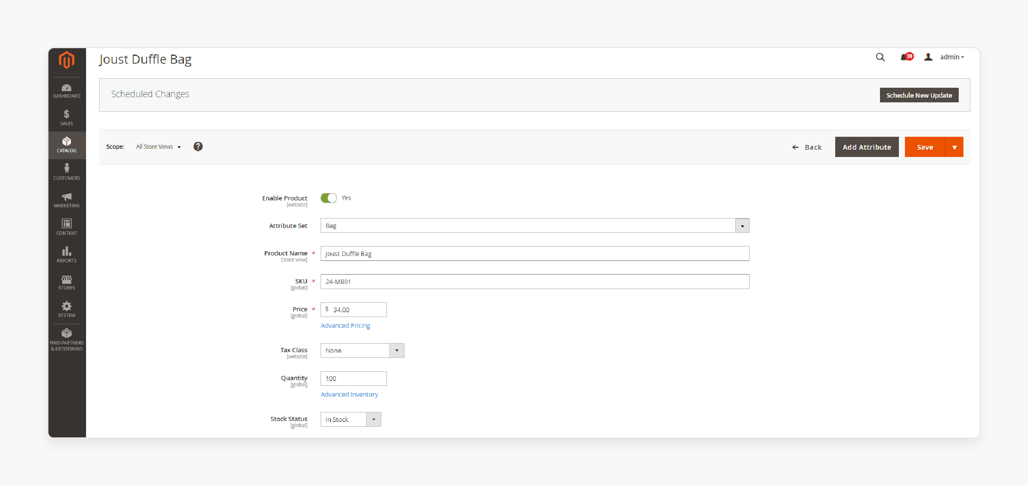Click the Advanced Inventory link

pos(349,394)
